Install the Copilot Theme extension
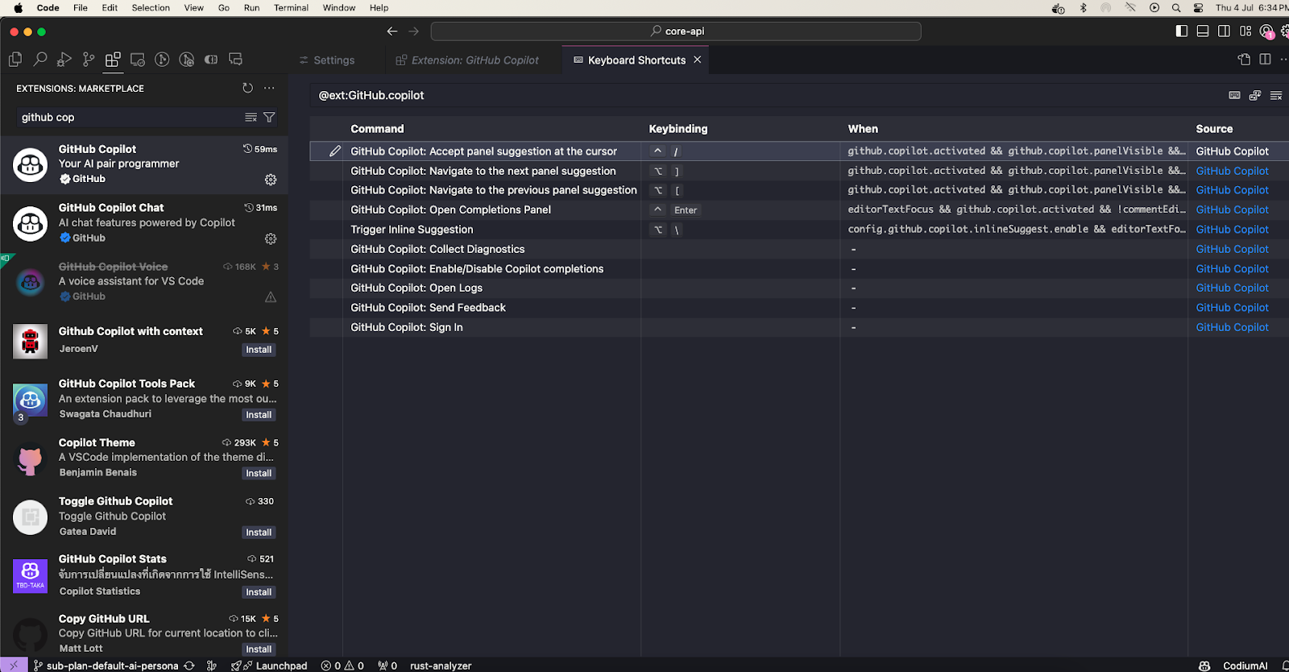The height and width of the screenshot is (672, 1289). coord(259,474)
